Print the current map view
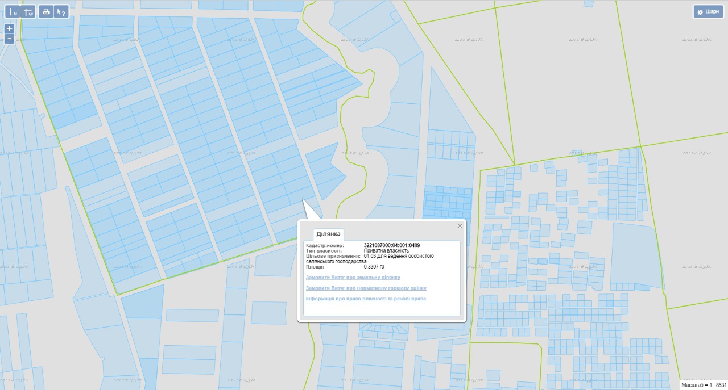Screen dimensions: 728x390 pyautogui.click(x=46, y=11)
